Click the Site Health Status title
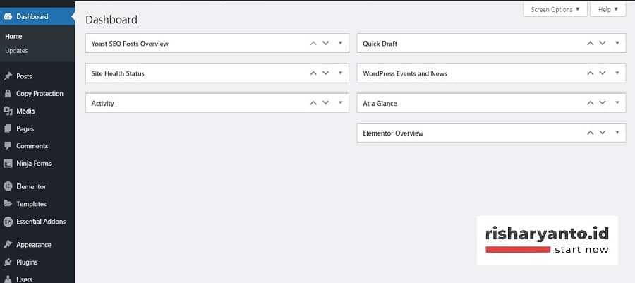 pos(117,73)
